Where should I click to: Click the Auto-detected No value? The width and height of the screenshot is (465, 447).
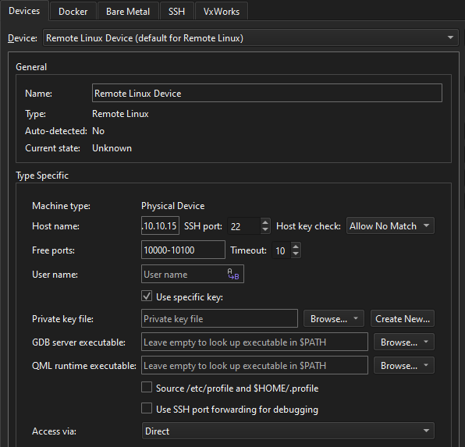click(x=98, y=131)
